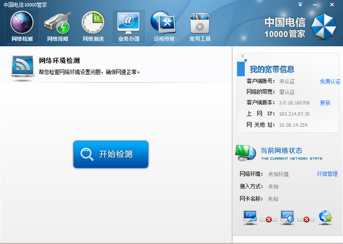This screenshot has width=343, height=244.
Task: Open the 常用工具 common tools icon
Action: pos(199,27)
